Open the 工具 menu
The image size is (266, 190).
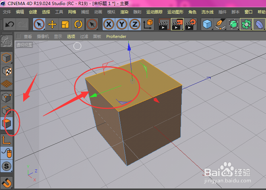tap(59, 12)
